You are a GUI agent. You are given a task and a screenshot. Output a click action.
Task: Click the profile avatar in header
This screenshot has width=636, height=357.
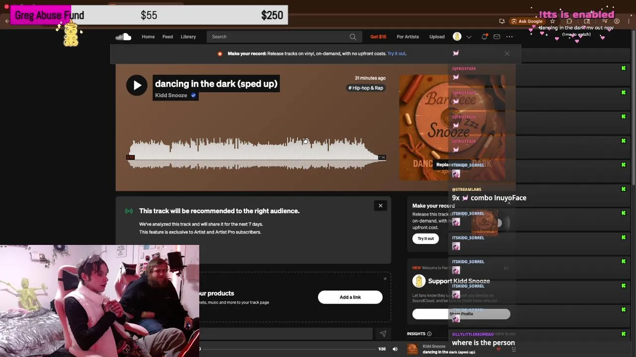pos(457,37)
